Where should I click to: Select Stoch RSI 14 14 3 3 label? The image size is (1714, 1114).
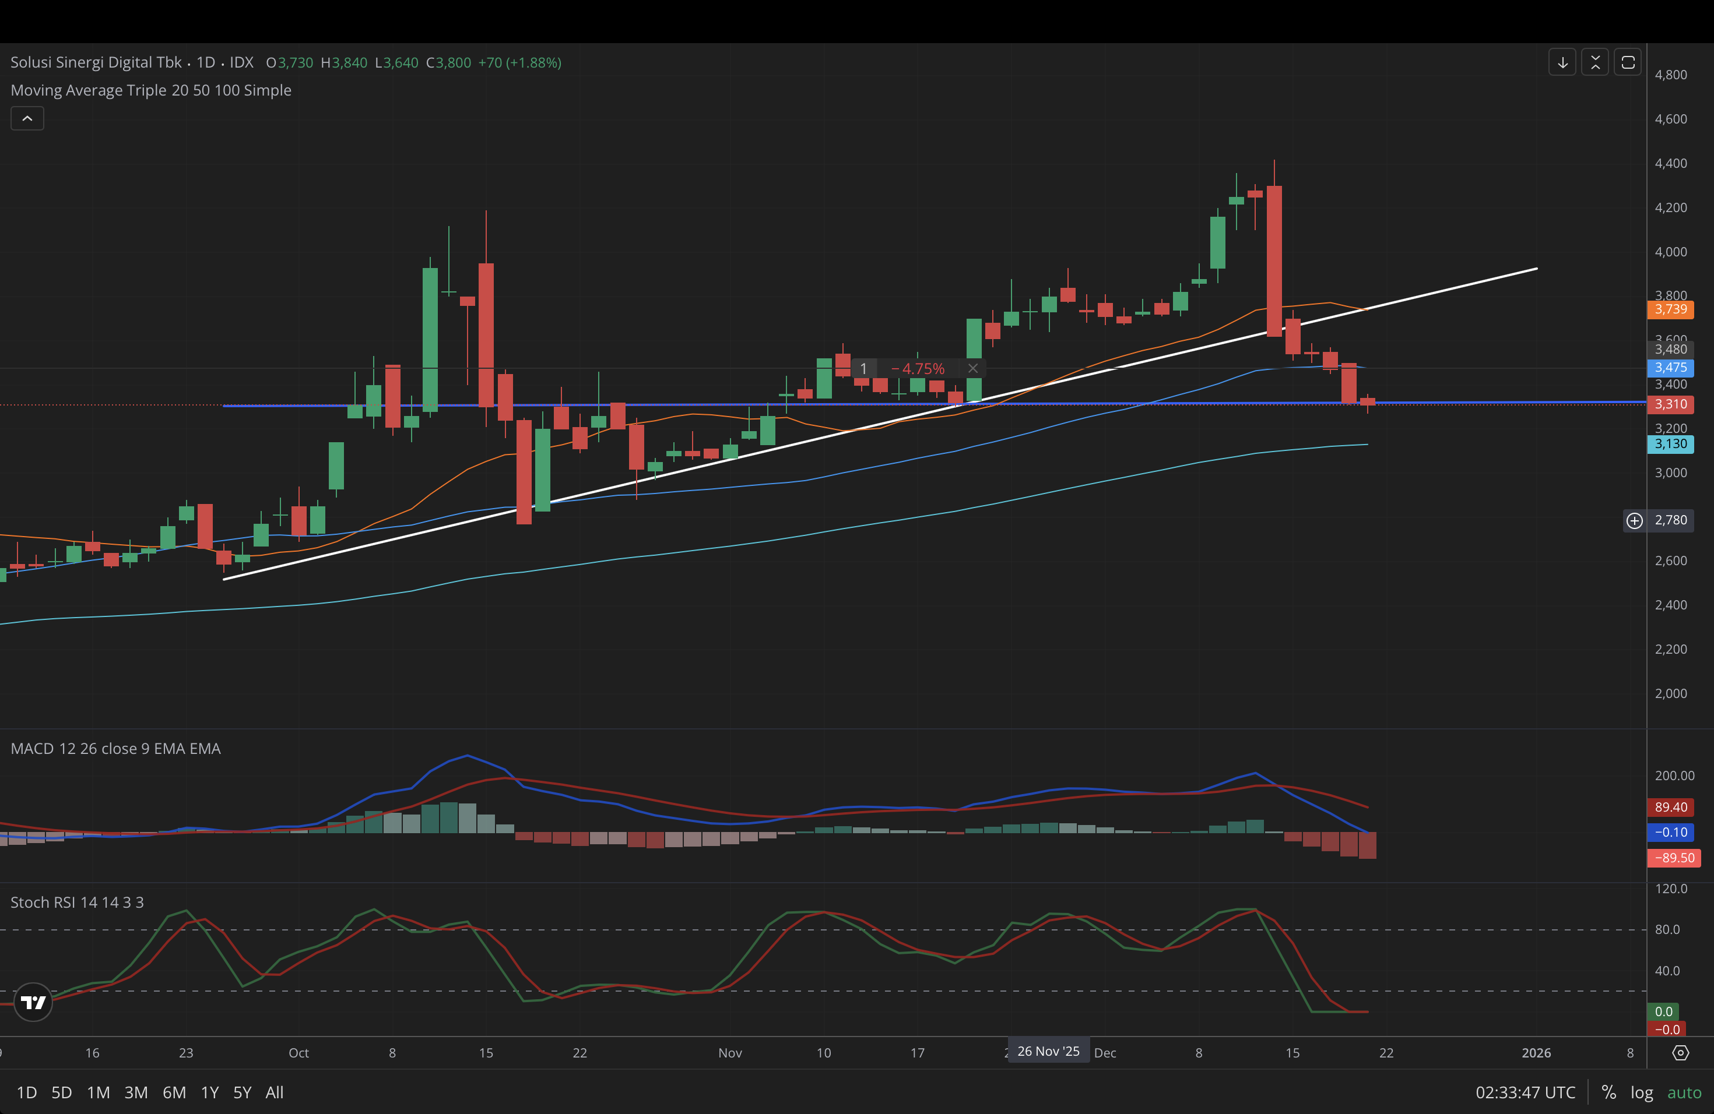point(77,903)
